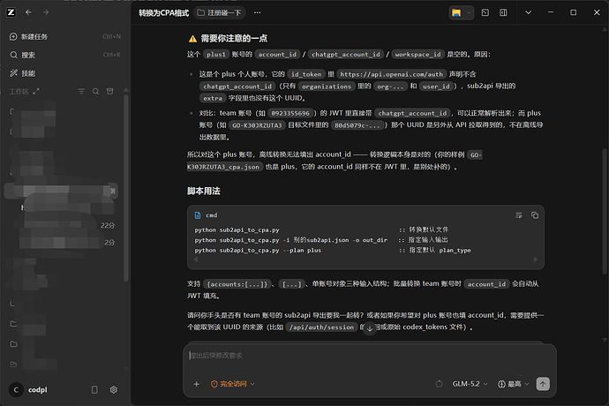Click the /api/auth/session inline code tag

point(321,327)
